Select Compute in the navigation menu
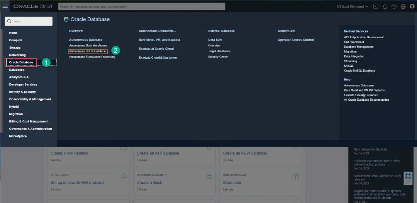The width and height of the screenshot is (417, 203). pos(16,40)
